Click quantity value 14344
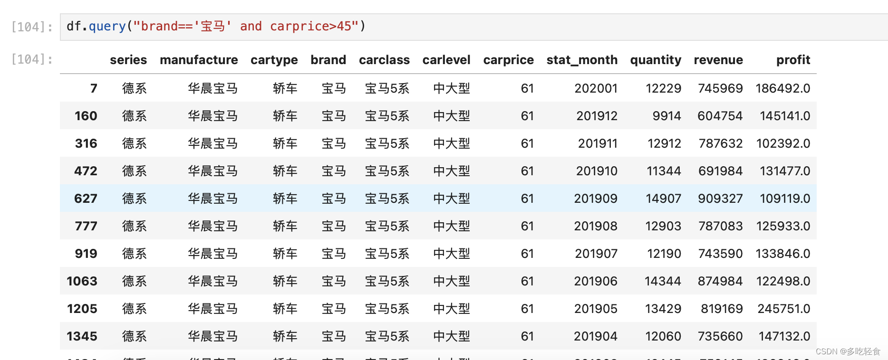Image resolution: width=888 pixels, height=360 pixels. (x=663, y=281)
